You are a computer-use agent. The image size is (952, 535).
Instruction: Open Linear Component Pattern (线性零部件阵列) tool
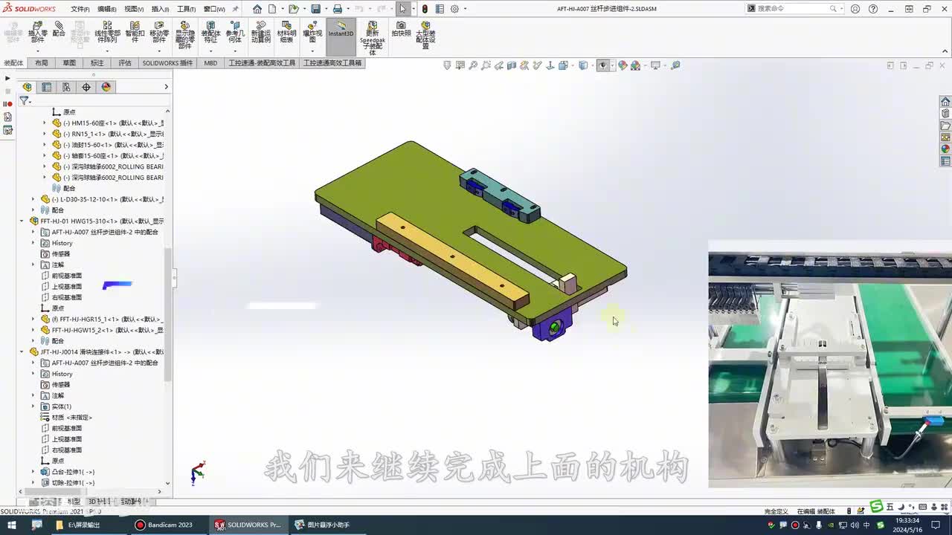[x=107, y=31]
